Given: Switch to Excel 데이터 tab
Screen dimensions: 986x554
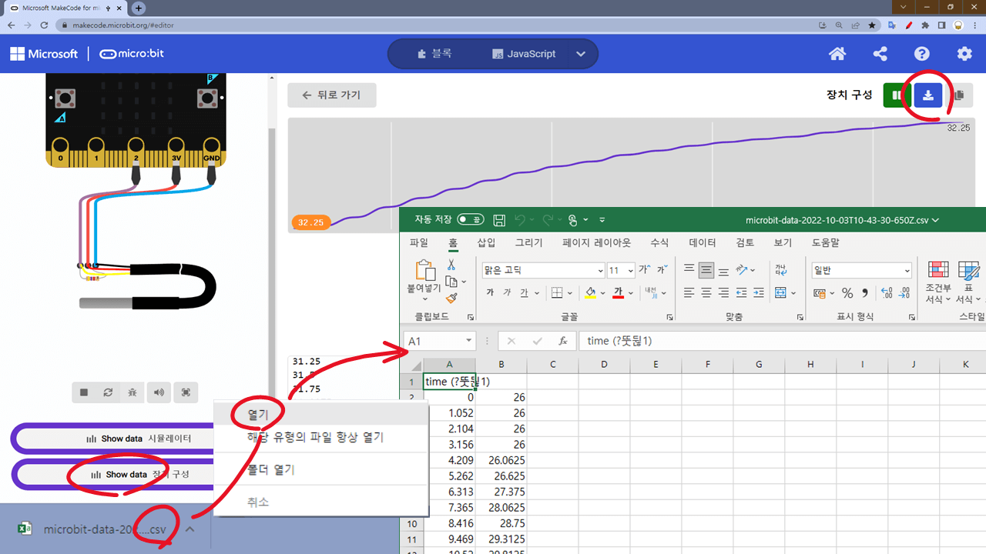Looking at the screenshot, I should click(x=703, y=242).
